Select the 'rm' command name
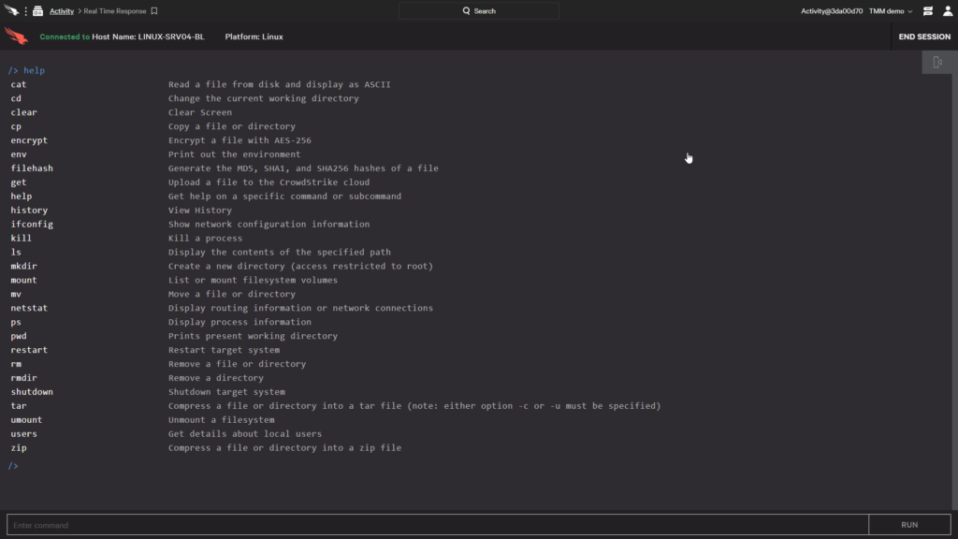 [x=16, y=364]
